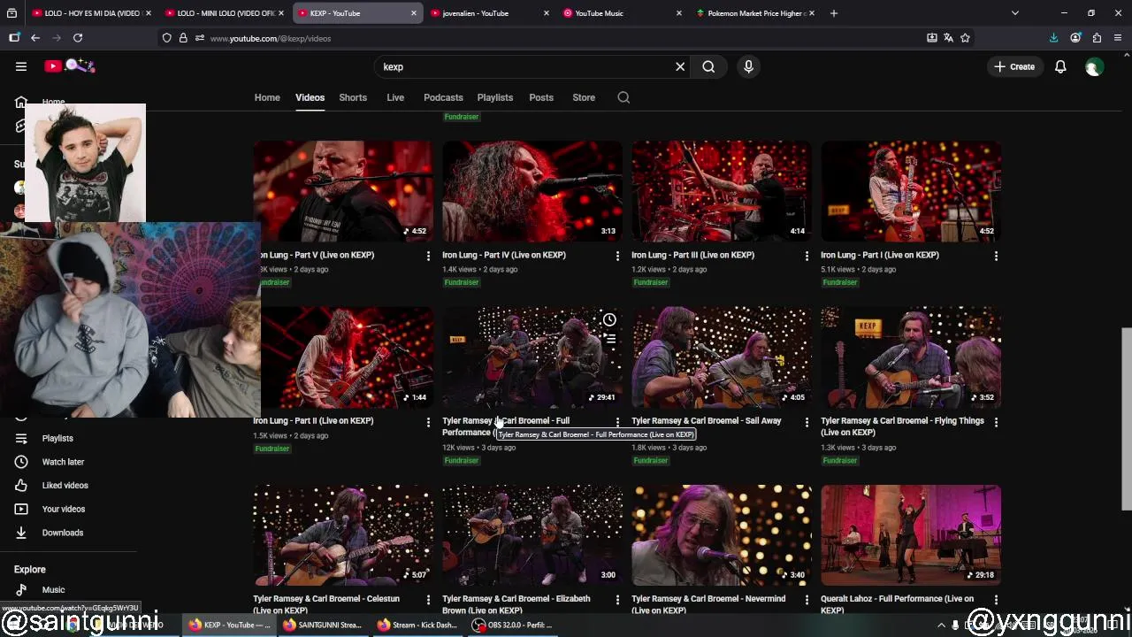Reload the page
Image resolution: width=1132 pixels, height=637 pixels.
point(78,38)
